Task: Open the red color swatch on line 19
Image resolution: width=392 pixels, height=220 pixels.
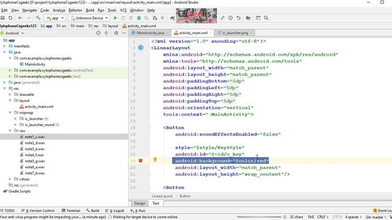Action: tap(140, 161)
